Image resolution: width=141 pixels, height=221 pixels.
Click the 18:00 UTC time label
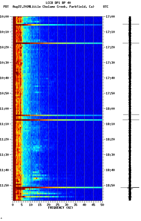click(x=110, y=109)
